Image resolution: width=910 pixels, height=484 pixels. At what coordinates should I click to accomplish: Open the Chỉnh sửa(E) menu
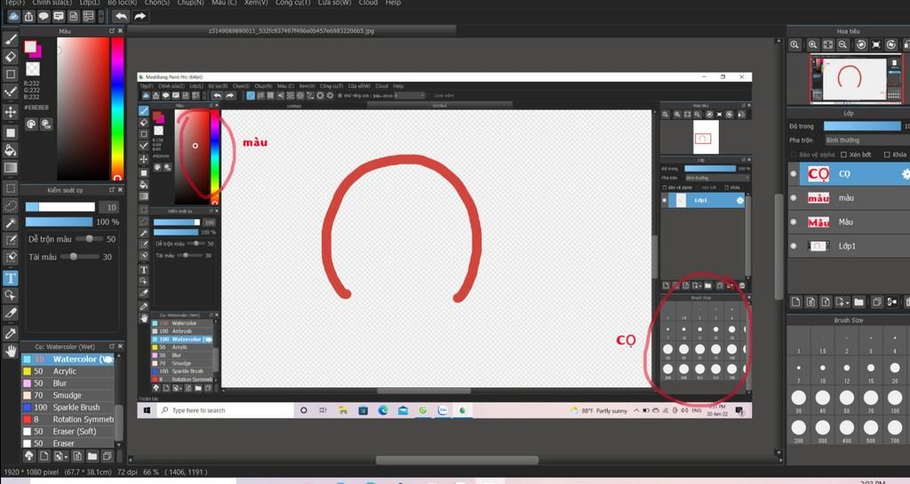52,3
